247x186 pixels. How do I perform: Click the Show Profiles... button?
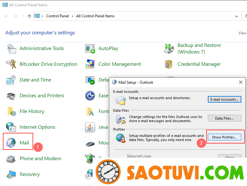coord(225,137)
